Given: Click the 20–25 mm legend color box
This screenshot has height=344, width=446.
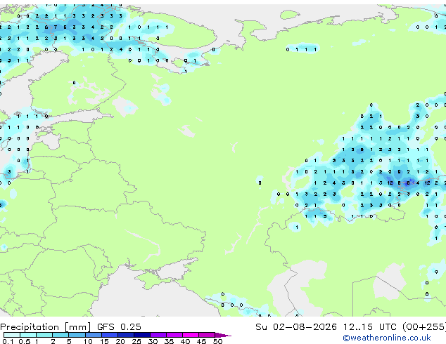Looking at the screenshot, I should click(x=125, y=335).
